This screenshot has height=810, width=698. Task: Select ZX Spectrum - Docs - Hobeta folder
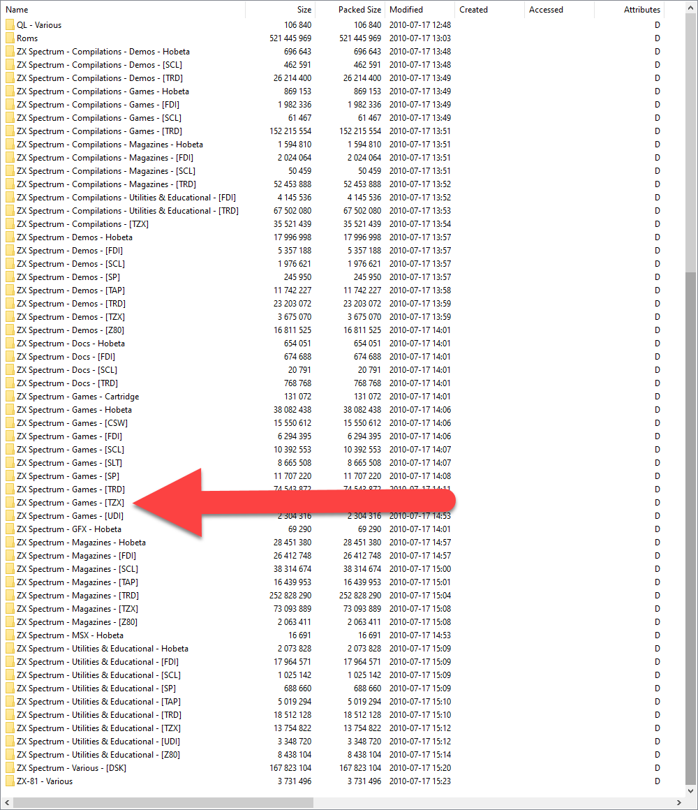pyautogui.click(x=70, y=344)
